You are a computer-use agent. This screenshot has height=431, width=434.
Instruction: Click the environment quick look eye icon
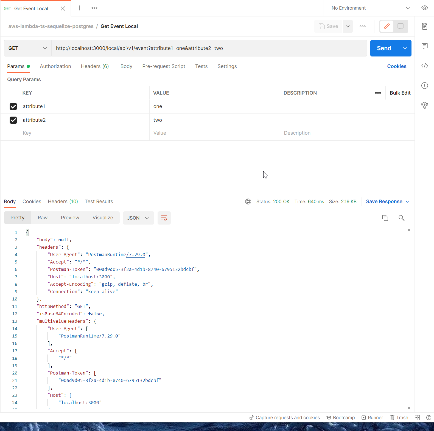pos(425,8)
